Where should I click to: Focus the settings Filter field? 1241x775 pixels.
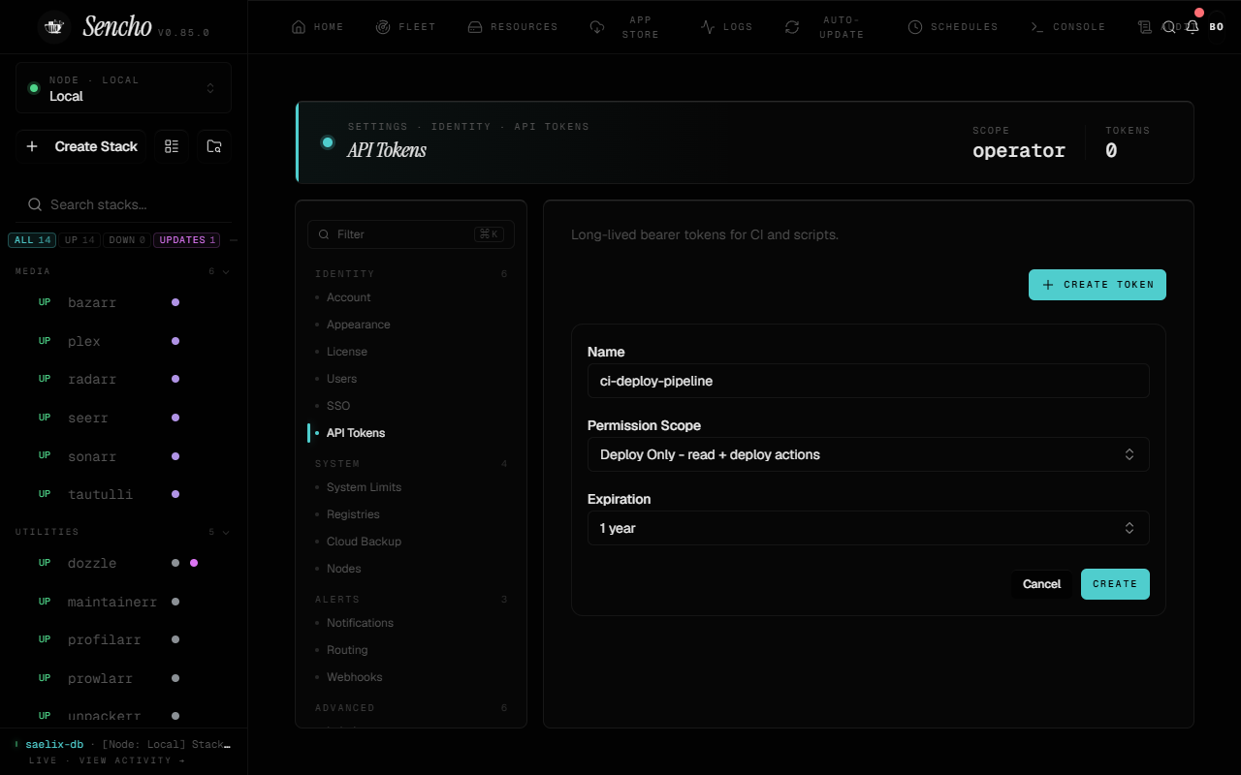coord(411,234)
